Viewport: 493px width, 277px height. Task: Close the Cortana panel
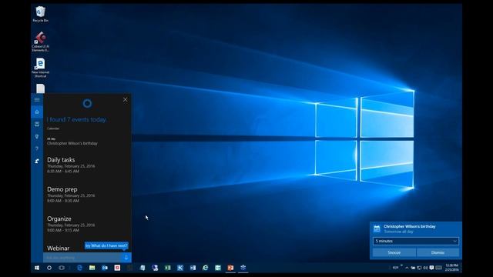tap(125, 99)
